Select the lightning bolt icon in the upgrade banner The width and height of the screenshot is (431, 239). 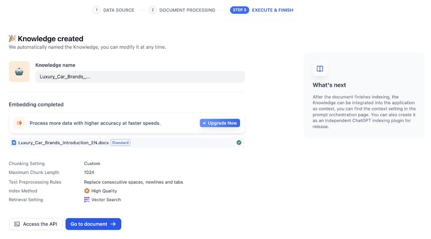click(x=20, y=123)
